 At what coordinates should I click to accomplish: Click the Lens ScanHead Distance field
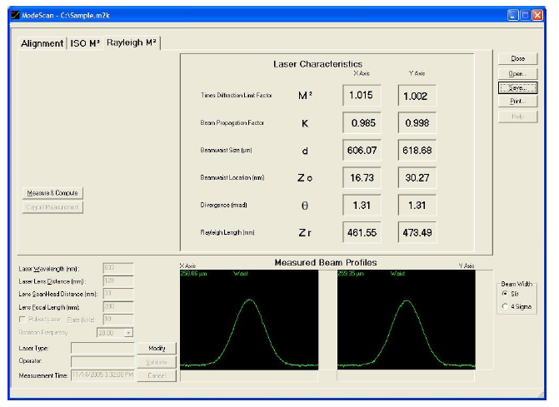click(118, 294)
